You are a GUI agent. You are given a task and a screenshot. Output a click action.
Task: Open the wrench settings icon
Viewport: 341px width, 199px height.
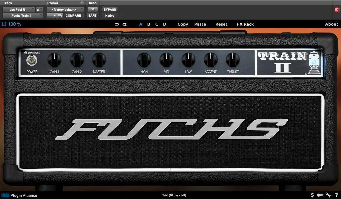(x=328, y=195)
